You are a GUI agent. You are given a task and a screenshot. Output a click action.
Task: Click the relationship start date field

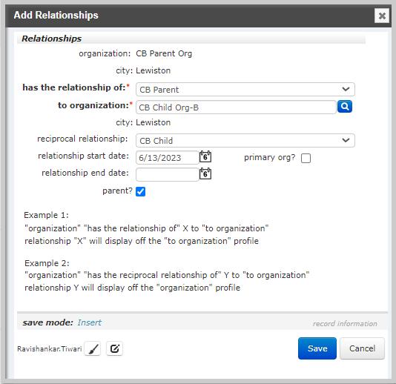[x=168, y=158]
